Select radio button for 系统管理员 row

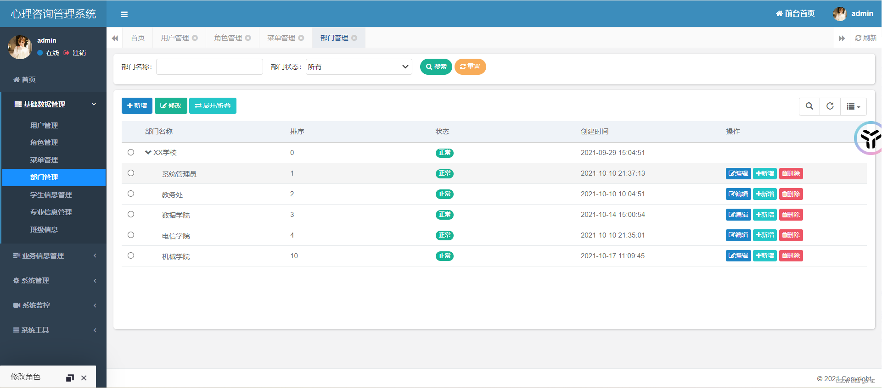coord(131,173)
